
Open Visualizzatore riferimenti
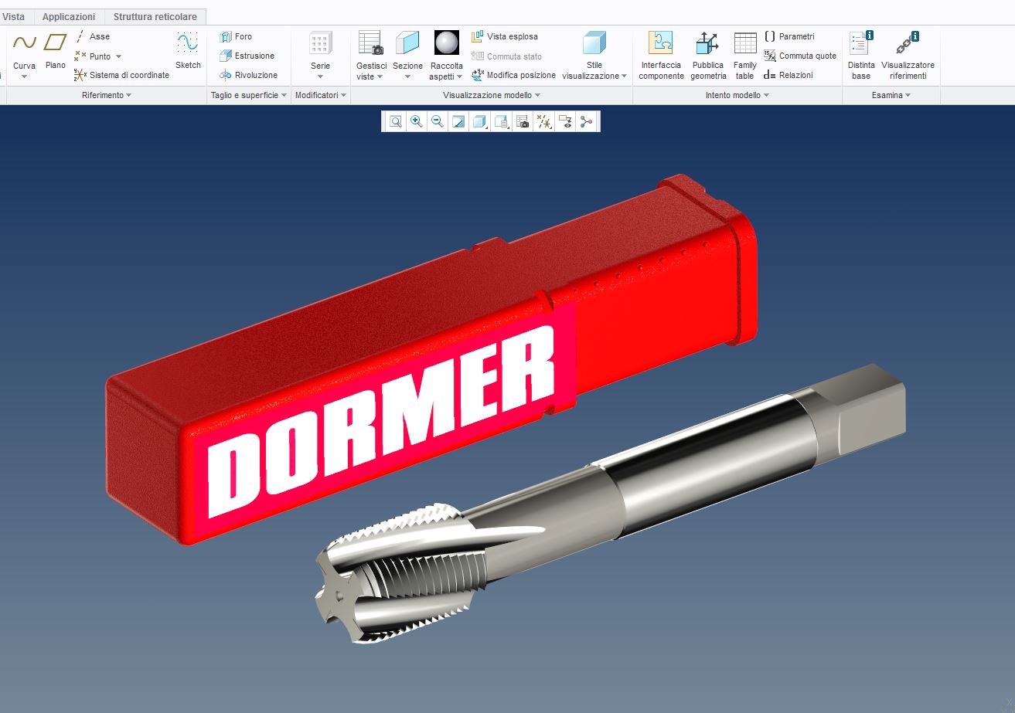pos(908,56)
